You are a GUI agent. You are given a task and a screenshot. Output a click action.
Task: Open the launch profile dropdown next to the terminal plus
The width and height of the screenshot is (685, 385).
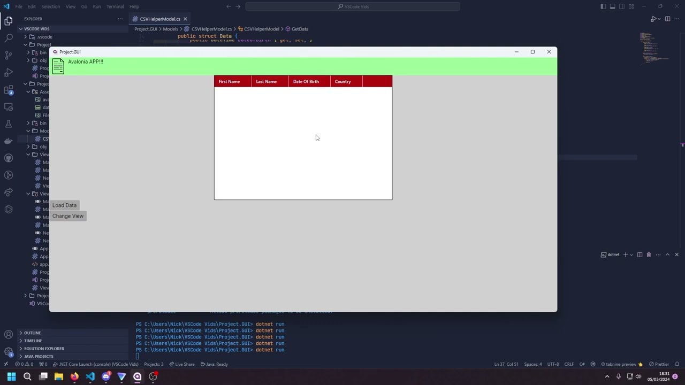[x=631, y=255]
